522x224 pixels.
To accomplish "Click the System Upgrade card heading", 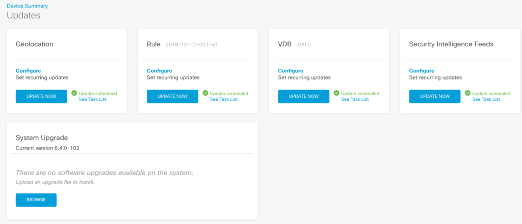I will pos(42,137).
